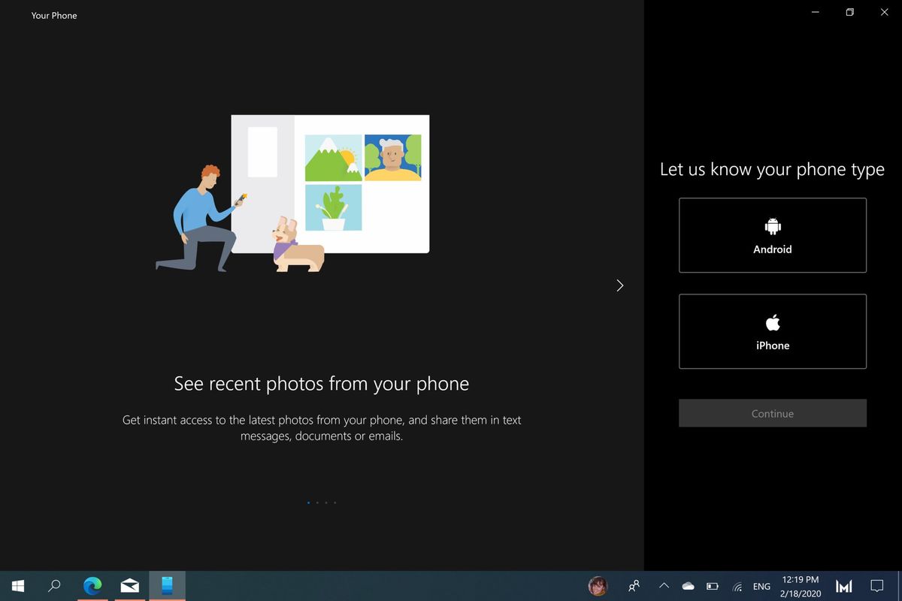Open the People icon on the taskbar
The height and width of the screenshot is (601, 902).
pyautogui.click(x=634, y=585)
